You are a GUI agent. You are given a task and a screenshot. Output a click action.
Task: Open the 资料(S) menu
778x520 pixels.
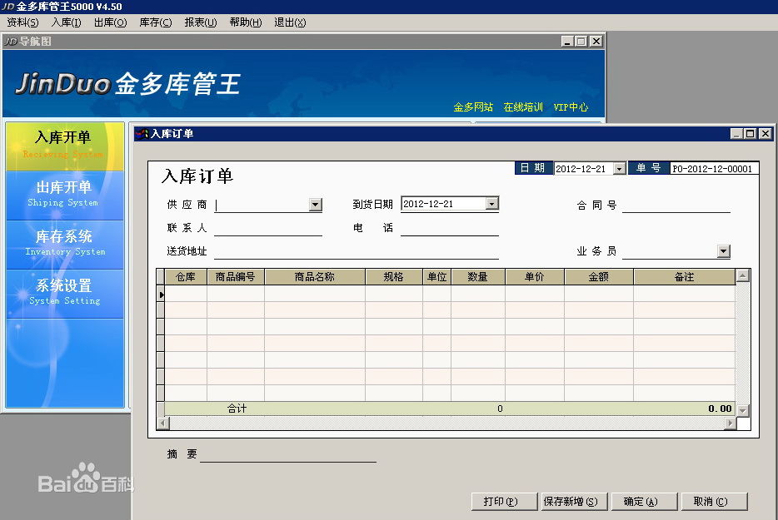click(22, 22)
